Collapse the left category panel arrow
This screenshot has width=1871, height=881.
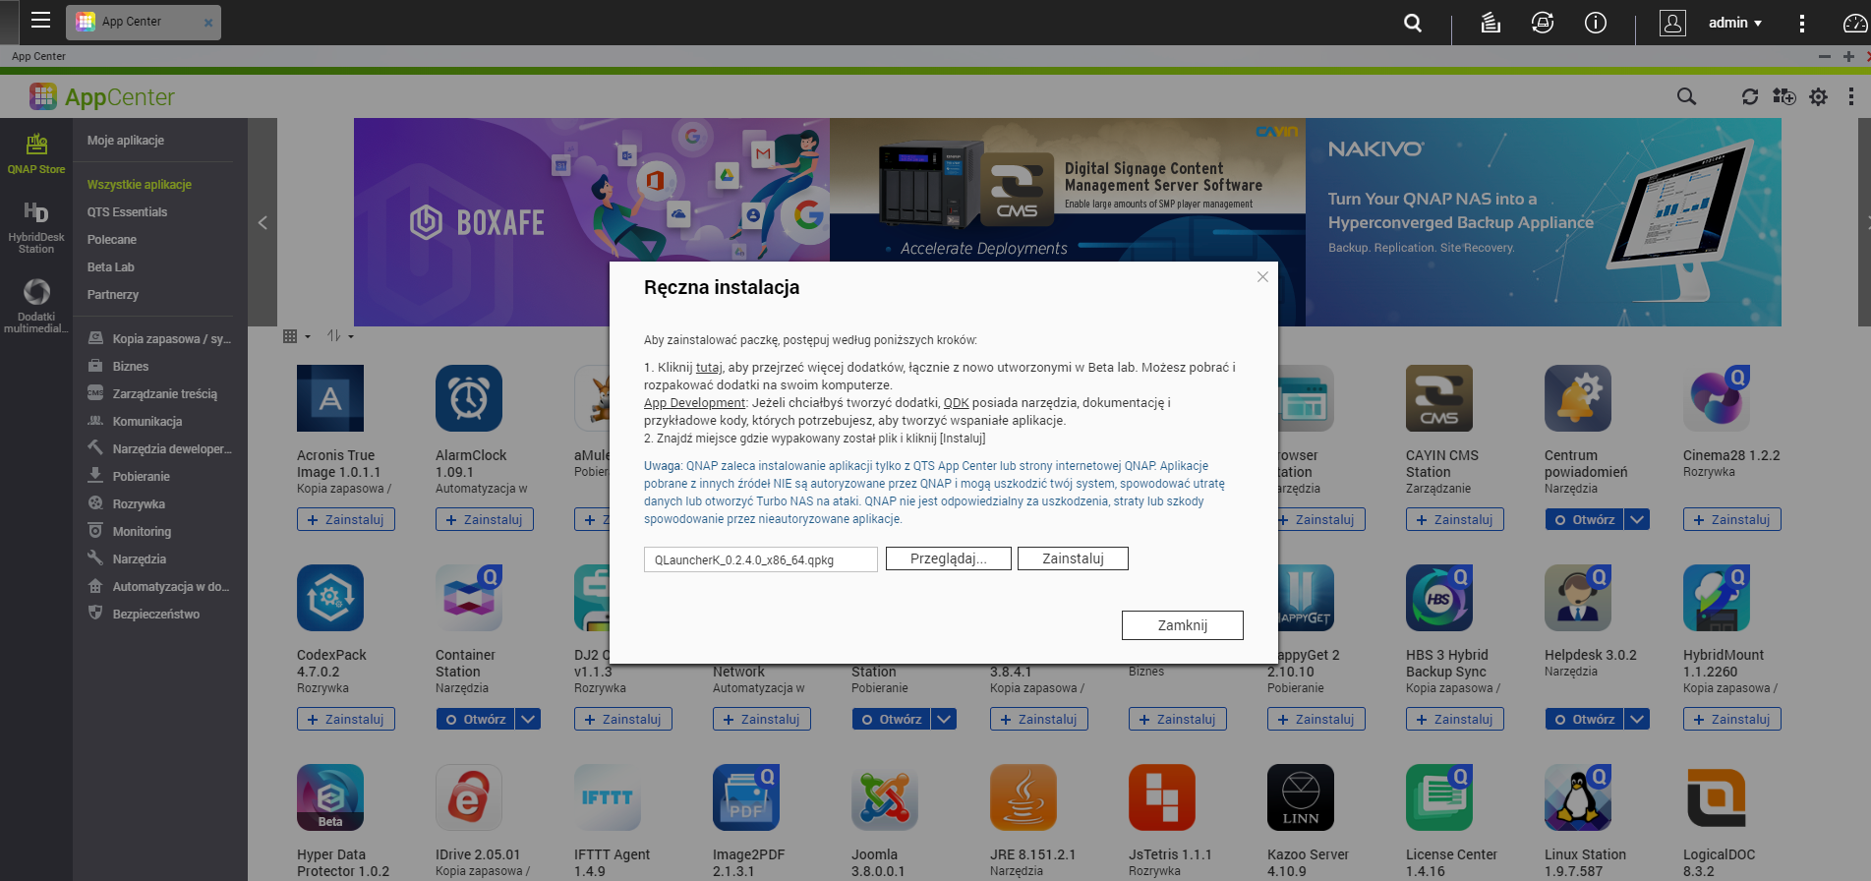[263, 222]
